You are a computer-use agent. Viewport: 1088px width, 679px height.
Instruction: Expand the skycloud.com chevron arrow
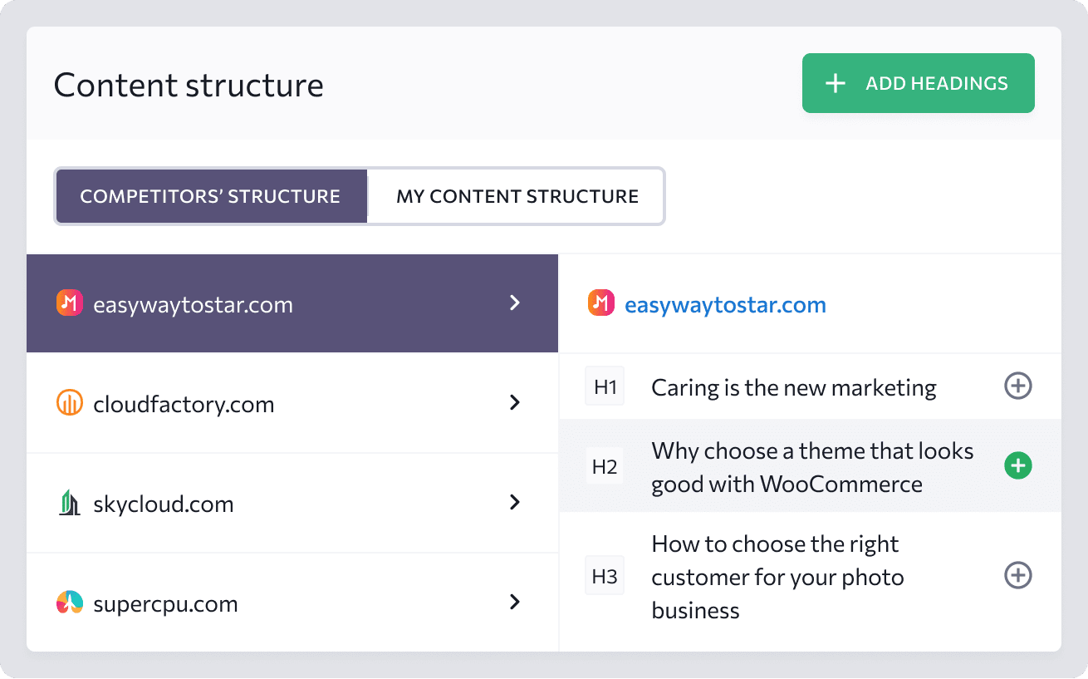(515, 503)
